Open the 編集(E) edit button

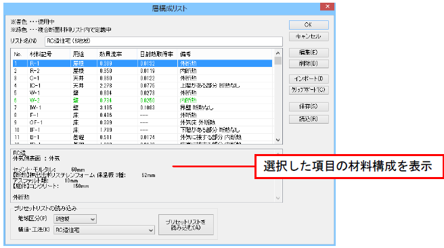click(x=309, y=52)
